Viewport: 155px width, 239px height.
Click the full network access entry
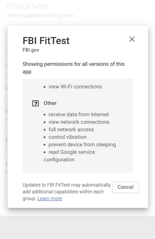tap(71, 129)
